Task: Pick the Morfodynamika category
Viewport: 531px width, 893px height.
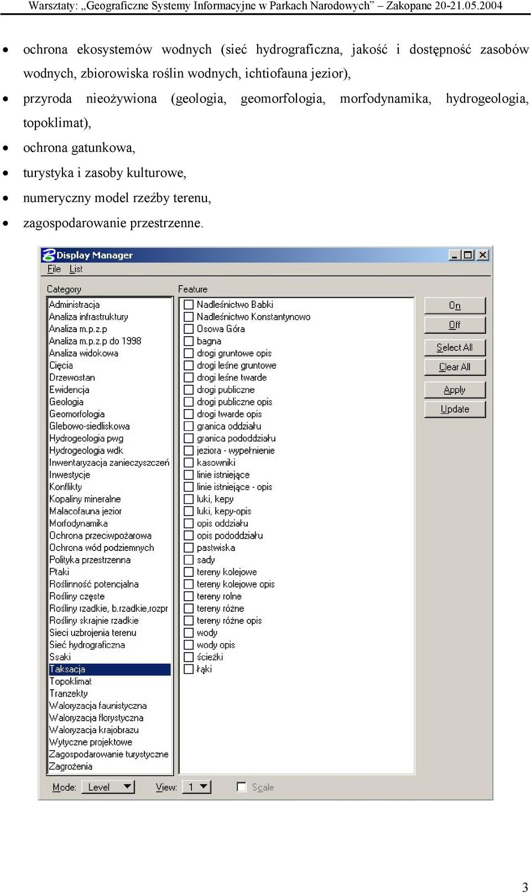Action: coord(79,524)
